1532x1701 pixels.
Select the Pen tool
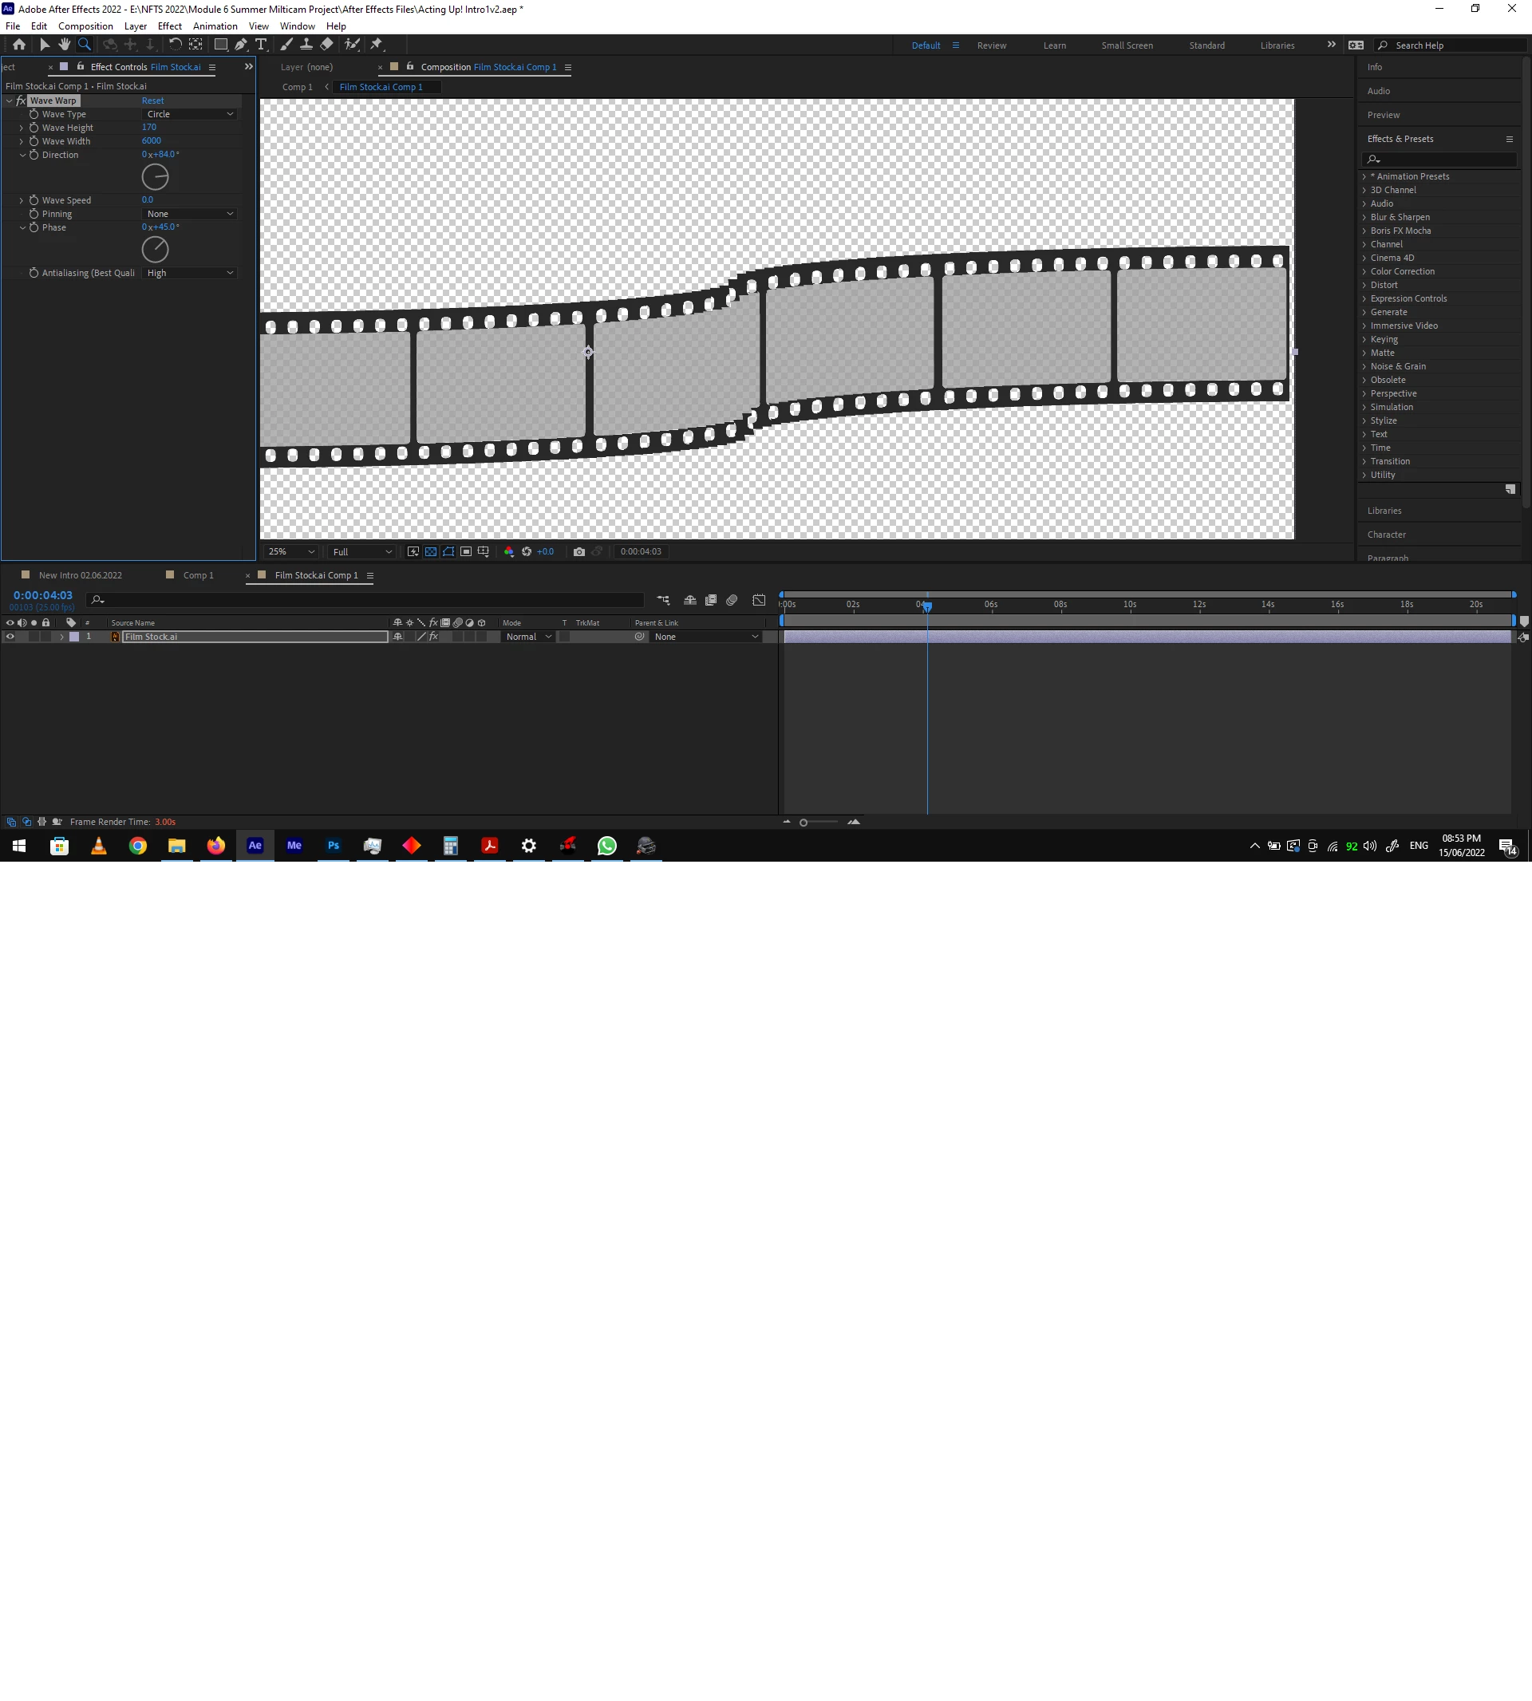pos(241,45)
